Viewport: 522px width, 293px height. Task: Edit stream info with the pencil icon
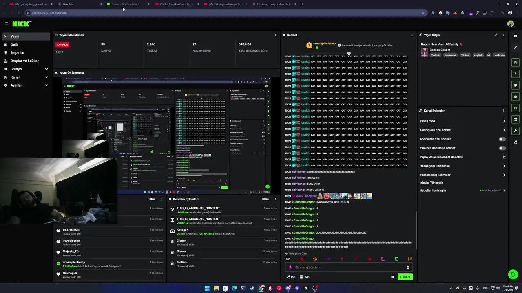496,35
